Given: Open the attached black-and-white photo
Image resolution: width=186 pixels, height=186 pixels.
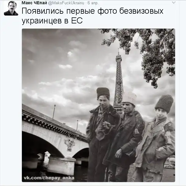Looking at the screenshot, I should [98, 105].
